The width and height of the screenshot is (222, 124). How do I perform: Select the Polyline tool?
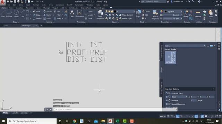9,14
